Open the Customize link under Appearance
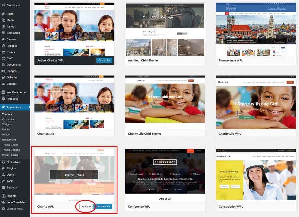 point(8,119)
